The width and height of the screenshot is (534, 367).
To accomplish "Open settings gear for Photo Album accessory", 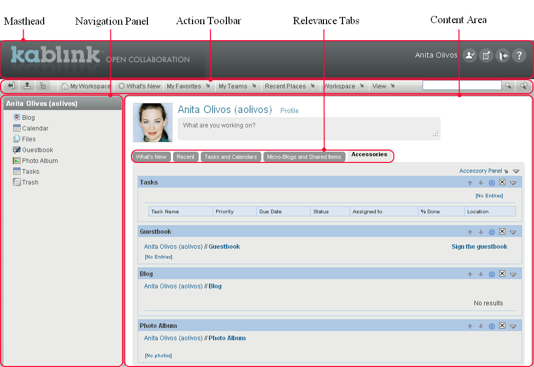I will (x=491, y=326).
